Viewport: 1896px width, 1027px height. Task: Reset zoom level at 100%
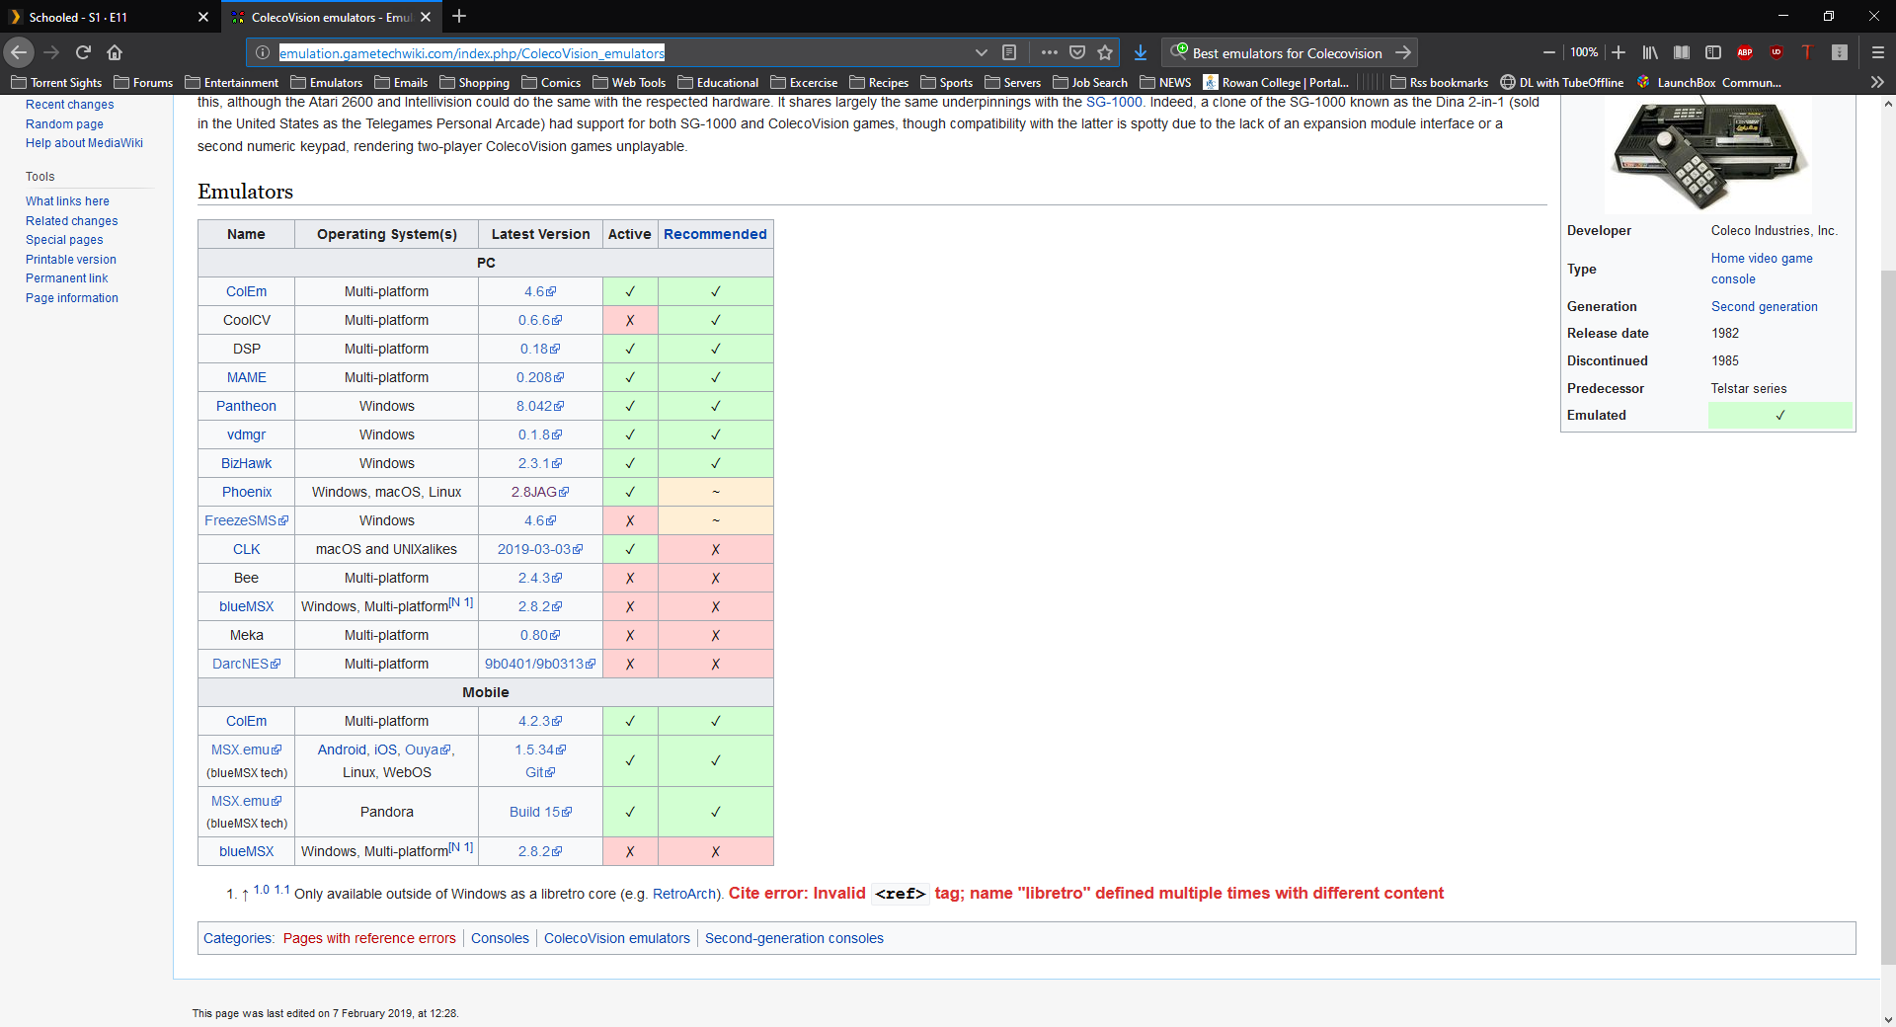(1584, 52)
